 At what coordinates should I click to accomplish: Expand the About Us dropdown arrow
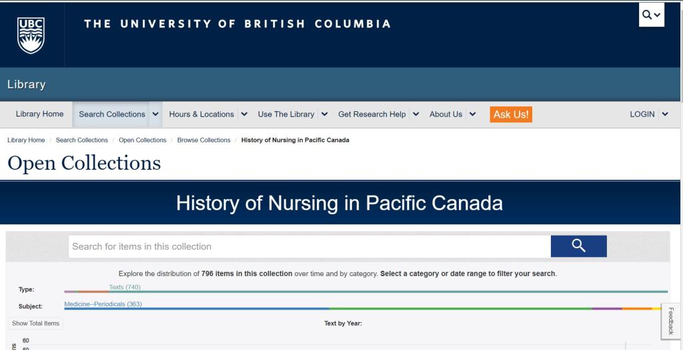pyautogui.click(x=472, y=114)
